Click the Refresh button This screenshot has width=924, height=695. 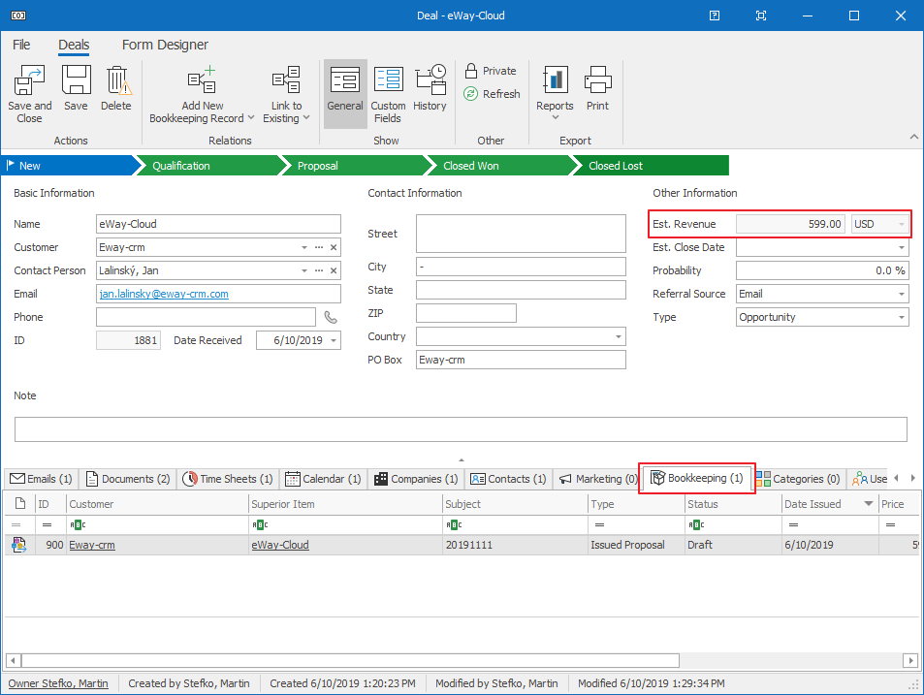(x=492, y=94)
